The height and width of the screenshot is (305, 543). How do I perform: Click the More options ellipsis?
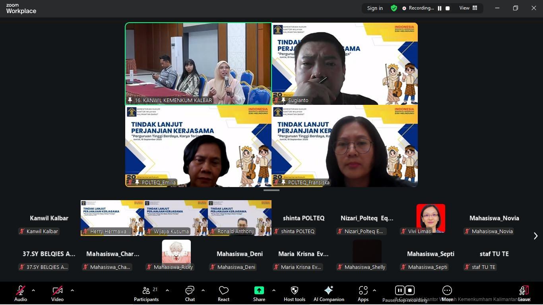pyautogui.click(x=447, y=293)
